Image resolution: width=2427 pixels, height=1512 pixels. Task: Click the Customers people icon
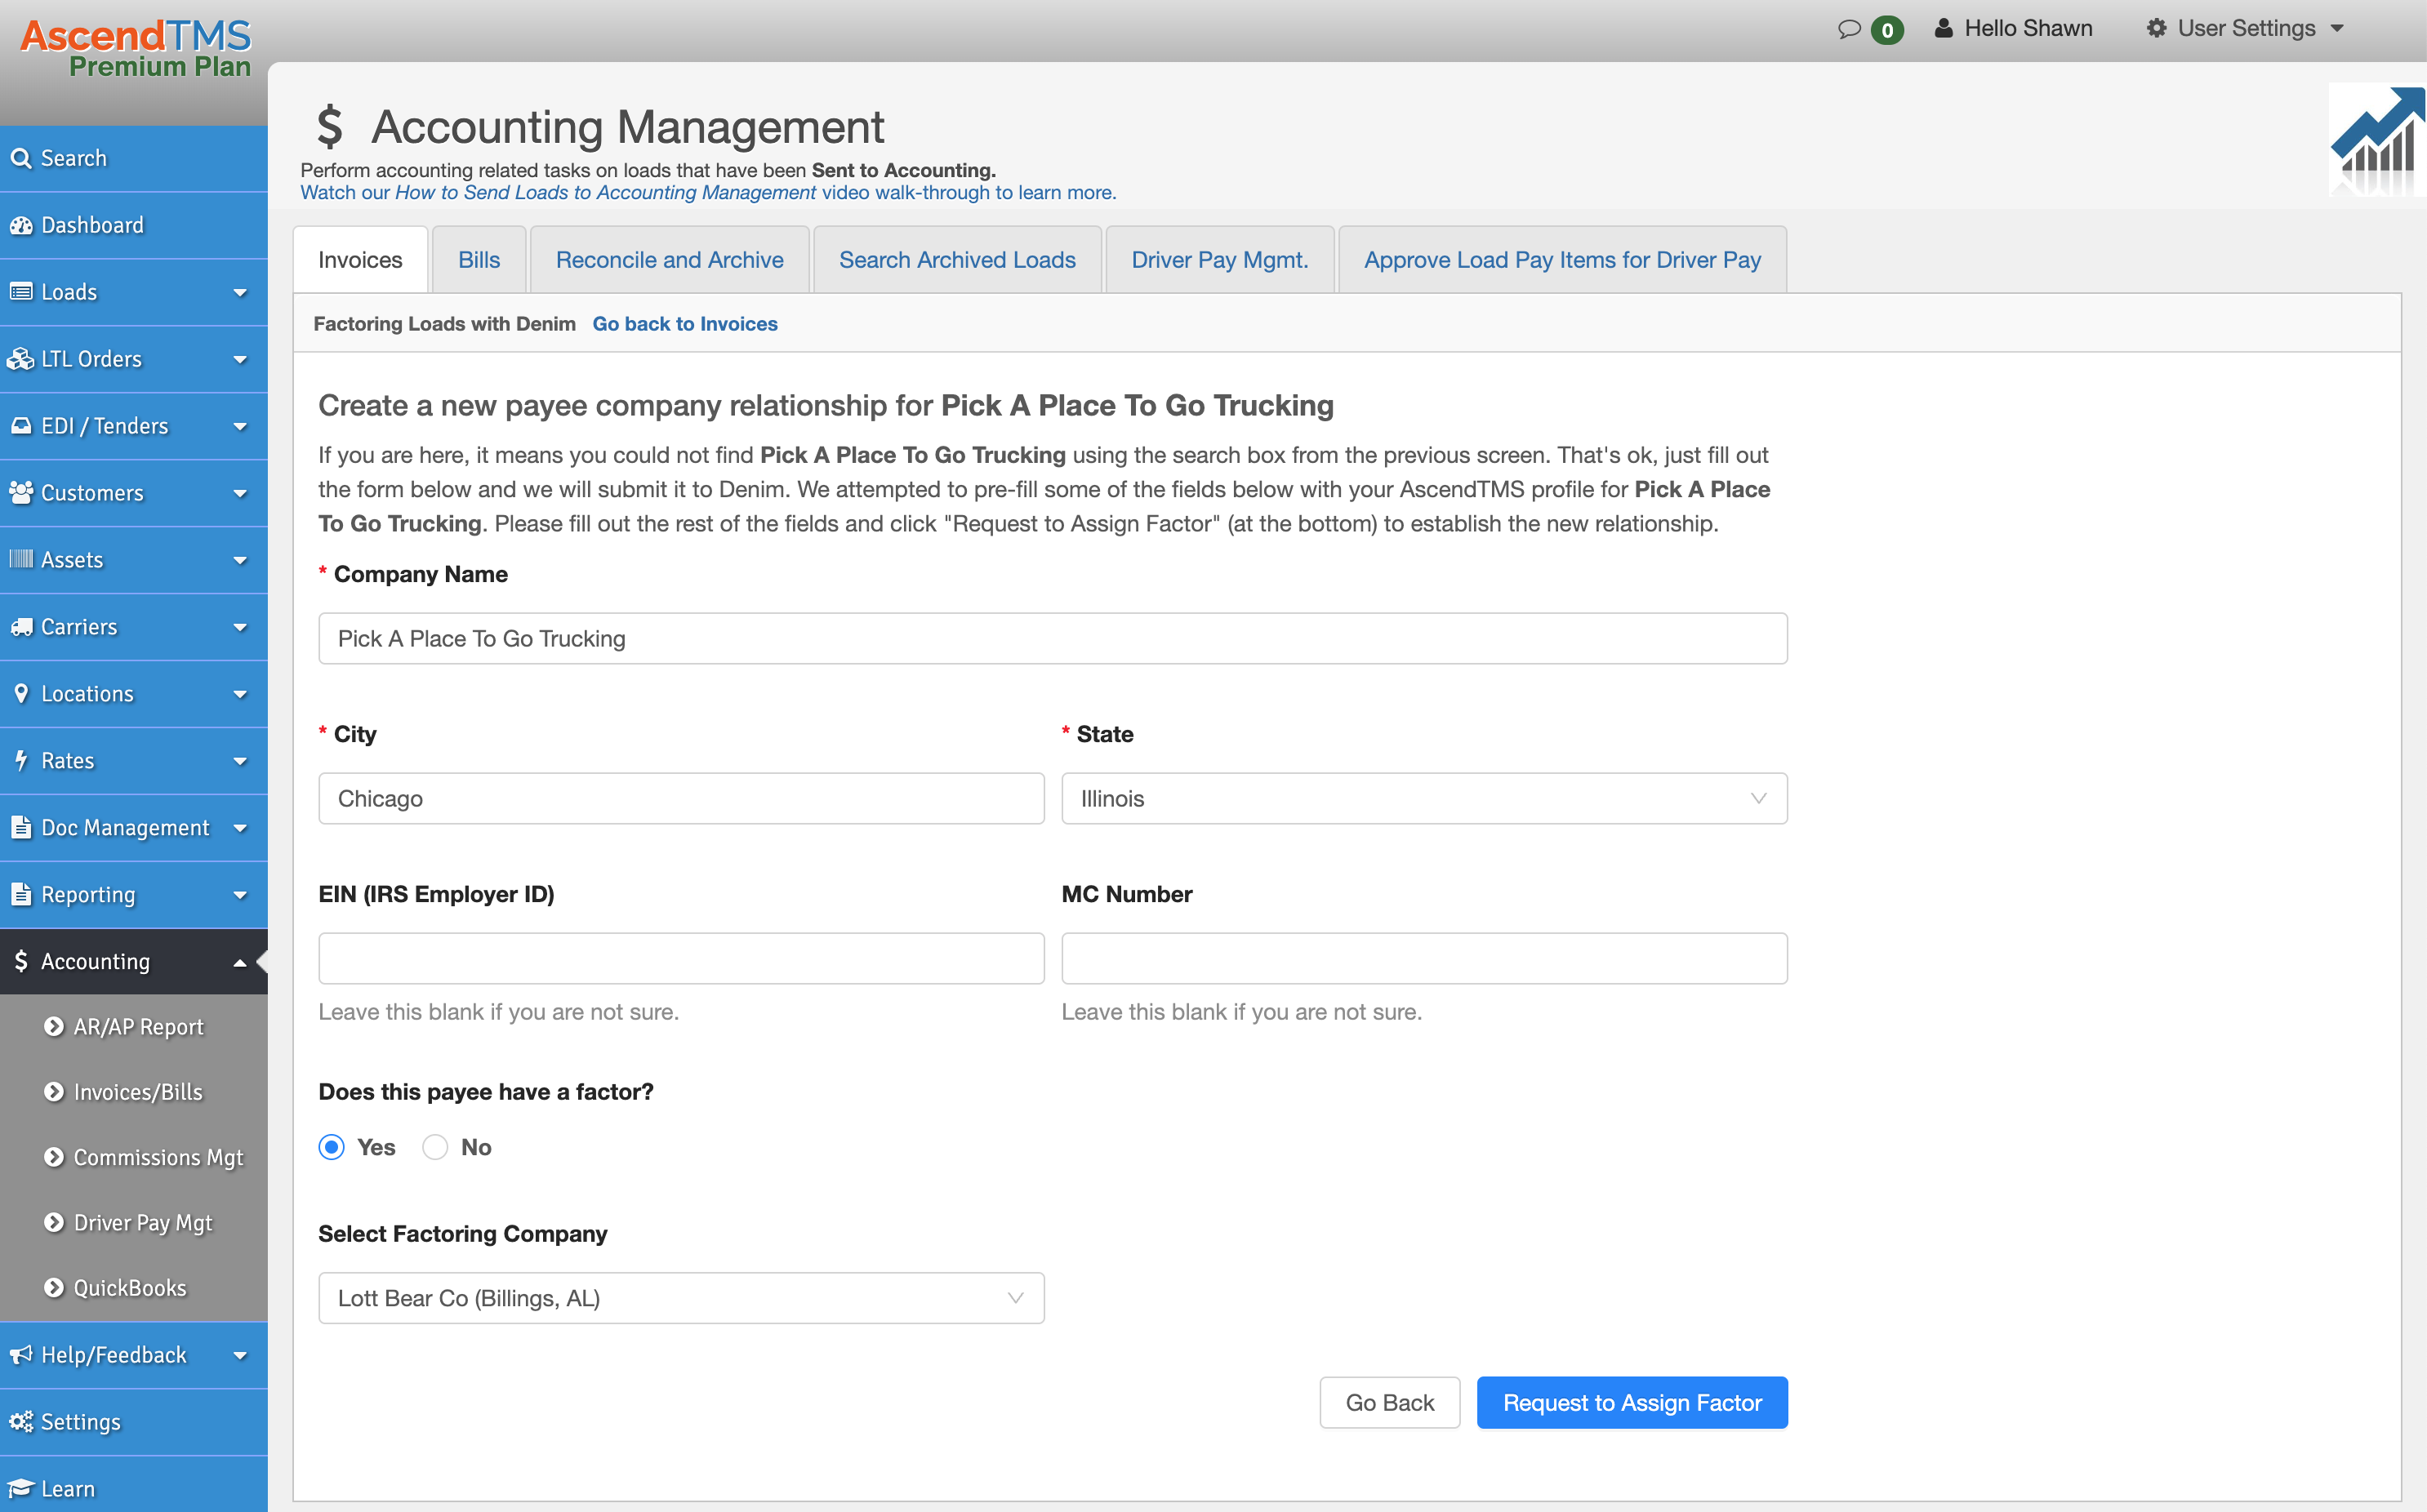[21, 492]
